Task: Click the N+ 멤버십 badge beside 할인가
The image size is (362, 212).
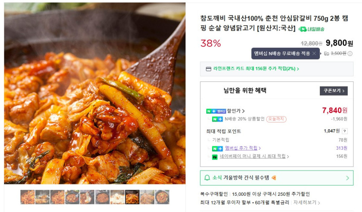Action: tap(216, 111)
